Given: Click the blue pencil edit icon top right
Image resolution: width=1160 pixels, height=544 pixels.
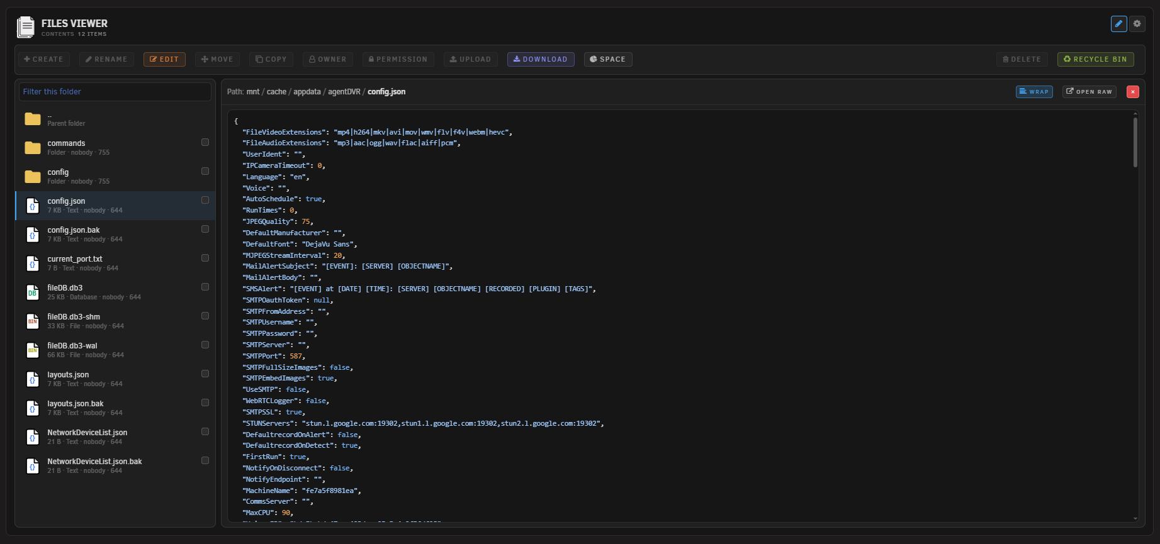Looking at the screenshot, I should [1118, 24].
